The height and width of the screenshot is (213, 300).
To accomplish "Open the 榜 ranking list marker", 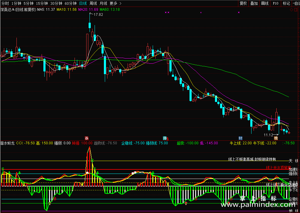I will [276, 138].
